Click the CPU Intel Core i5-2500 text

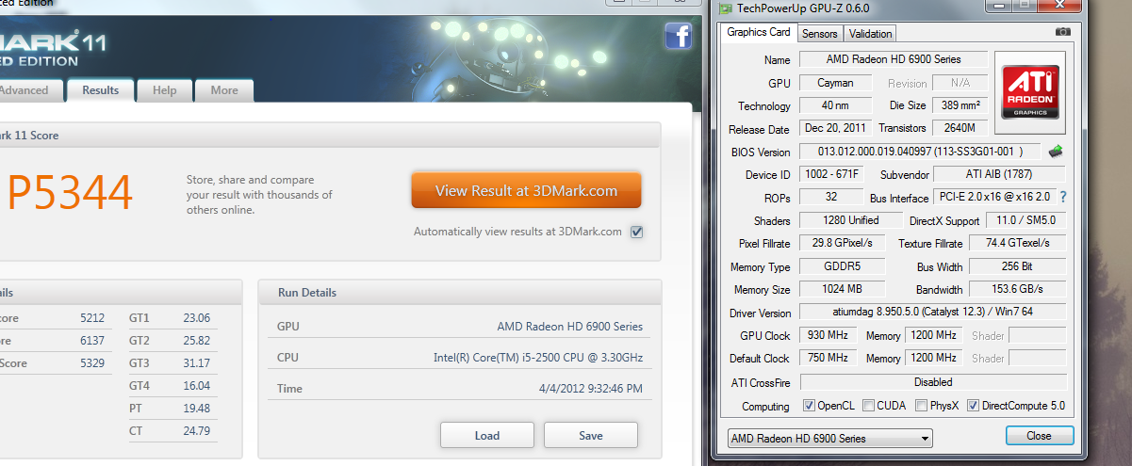click(538, 358)
